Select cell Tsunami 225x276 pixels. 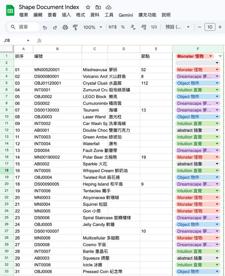pyautogui.click(x=95, y=110)
